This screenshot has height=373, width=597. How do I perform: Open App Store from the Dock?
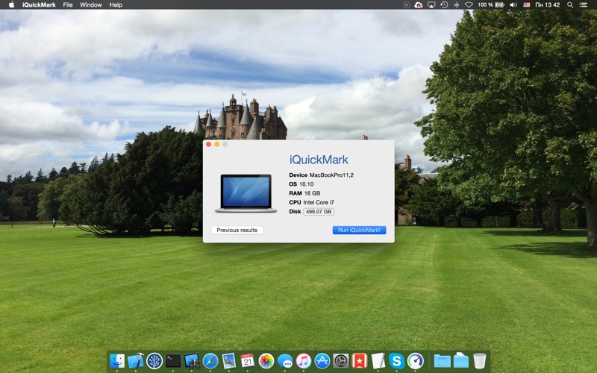coord(322,360)
